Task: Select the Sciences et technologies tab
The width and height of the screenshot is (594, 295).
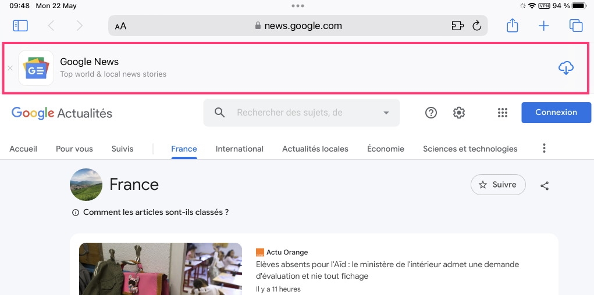Action: 470,149
